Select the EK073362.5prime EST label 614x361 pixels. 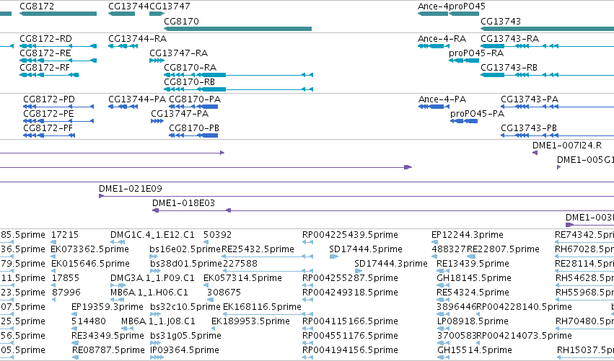pos(89,249)
